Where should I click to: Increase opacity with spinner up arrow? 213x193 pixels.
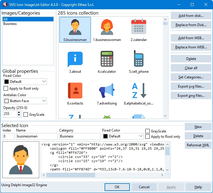pos(19,112)
